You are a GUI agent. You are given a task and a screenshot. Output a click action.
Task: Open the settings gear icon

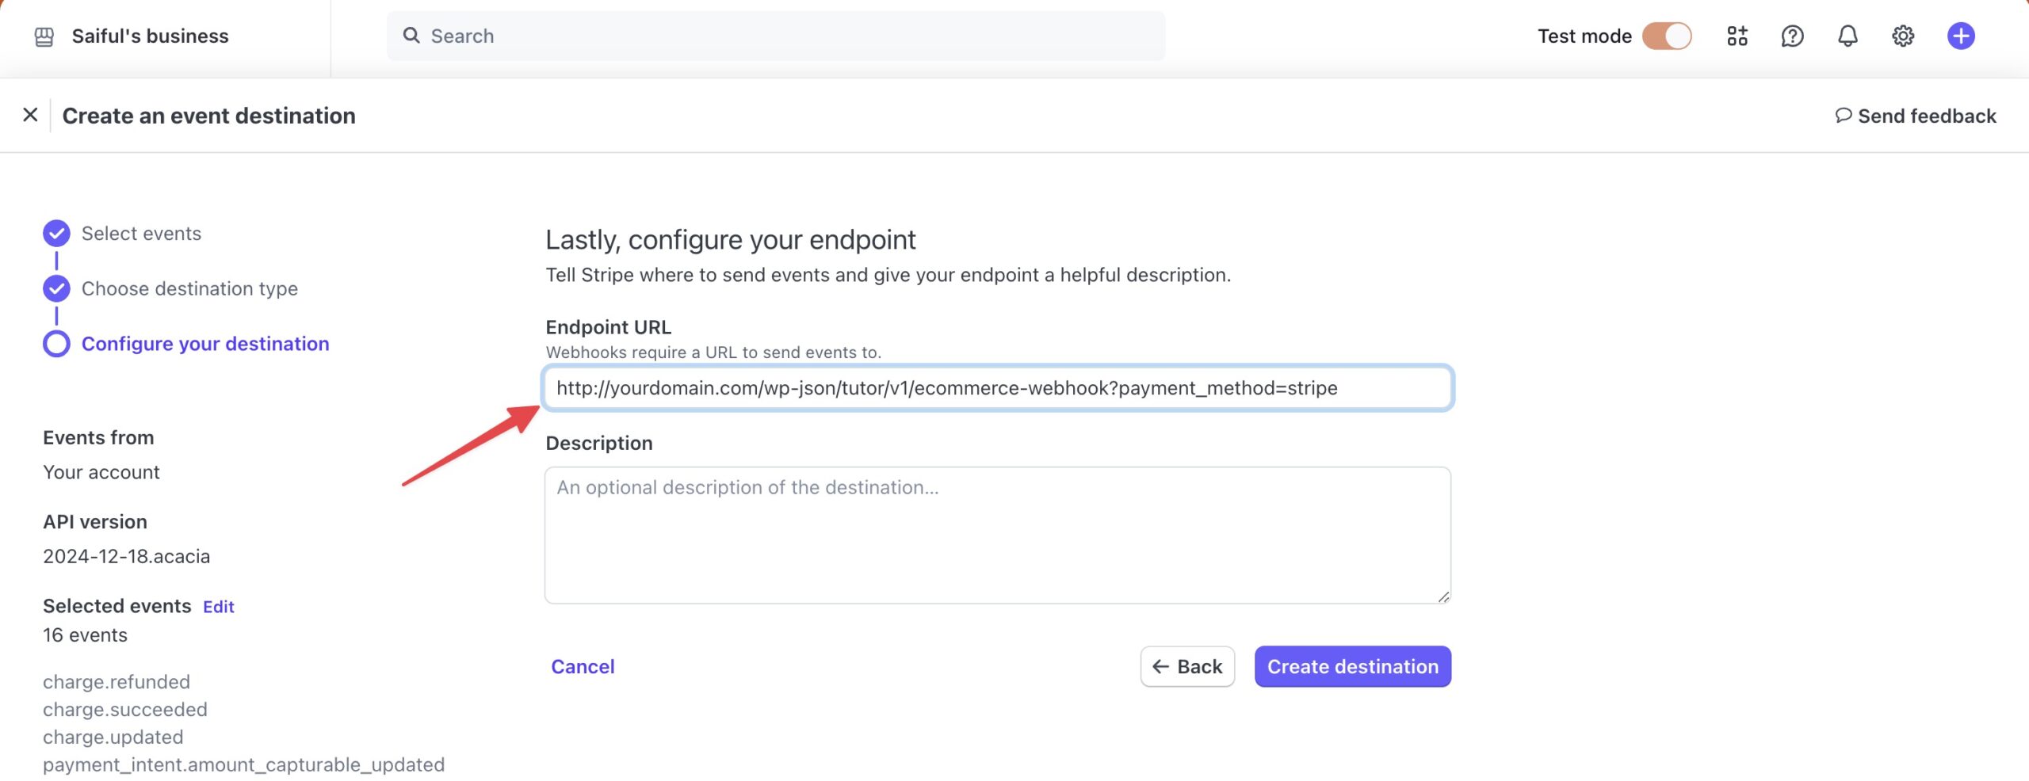click(1903, 36)
